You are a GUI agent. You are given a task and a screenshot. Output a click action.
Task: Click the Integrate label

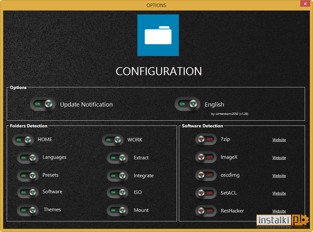coord(143,176)
